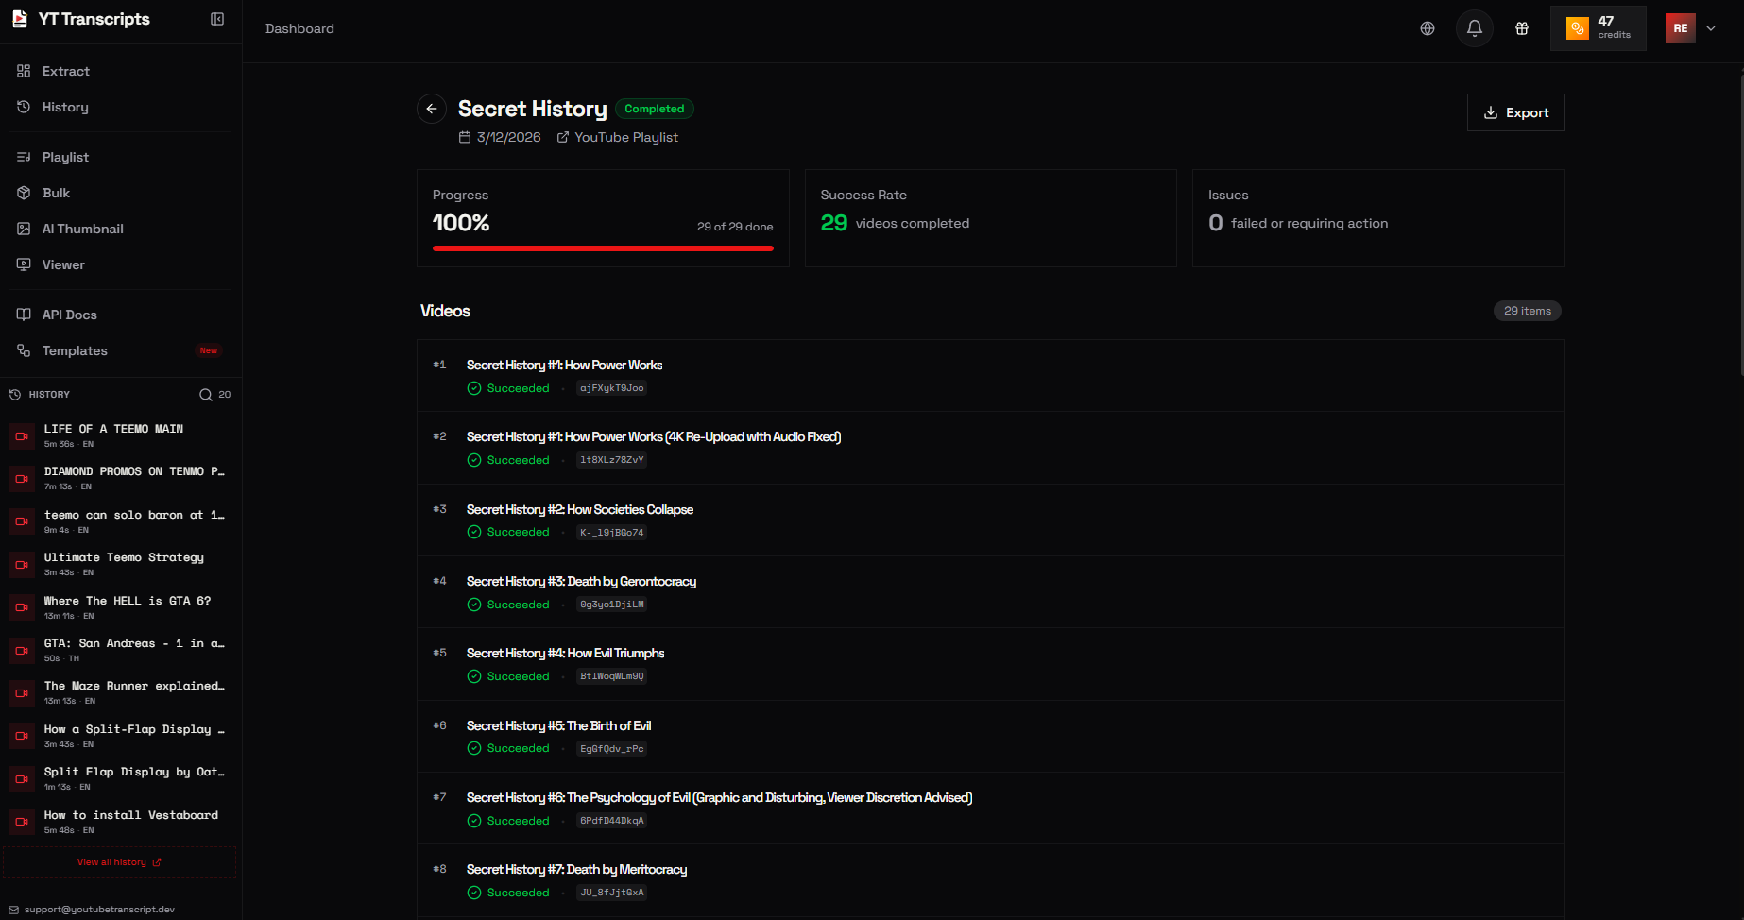Open AI Thumbnail page
Image resolution: width=1744 pixels, height=920 pixels.
click(82, 229)
